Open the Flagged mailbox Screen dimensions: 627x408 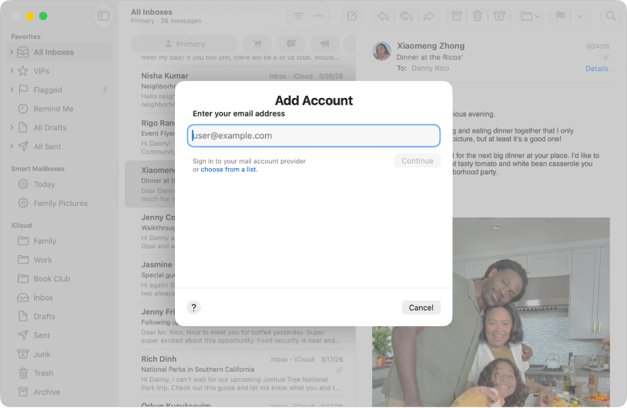pos(60,89)
